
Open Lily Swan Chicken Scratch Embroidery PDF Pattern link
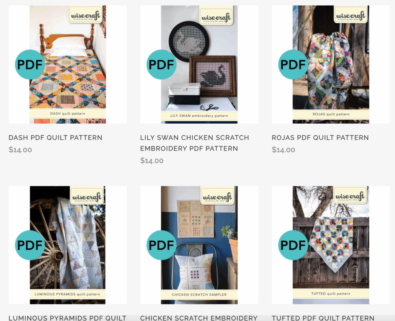pyautogui.click(x=194, y=143)
